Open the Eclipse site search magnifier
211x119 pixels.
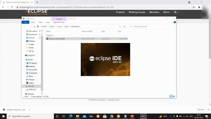[176, 12]
